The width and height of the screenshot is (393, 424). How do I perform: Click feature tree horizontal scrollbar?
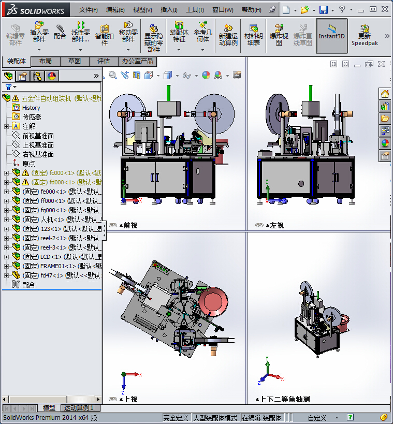[51, 399]
